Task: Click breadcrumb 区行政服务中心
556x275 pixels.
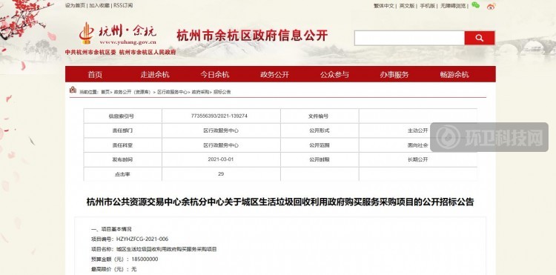Action: click(x=172, y=92)
